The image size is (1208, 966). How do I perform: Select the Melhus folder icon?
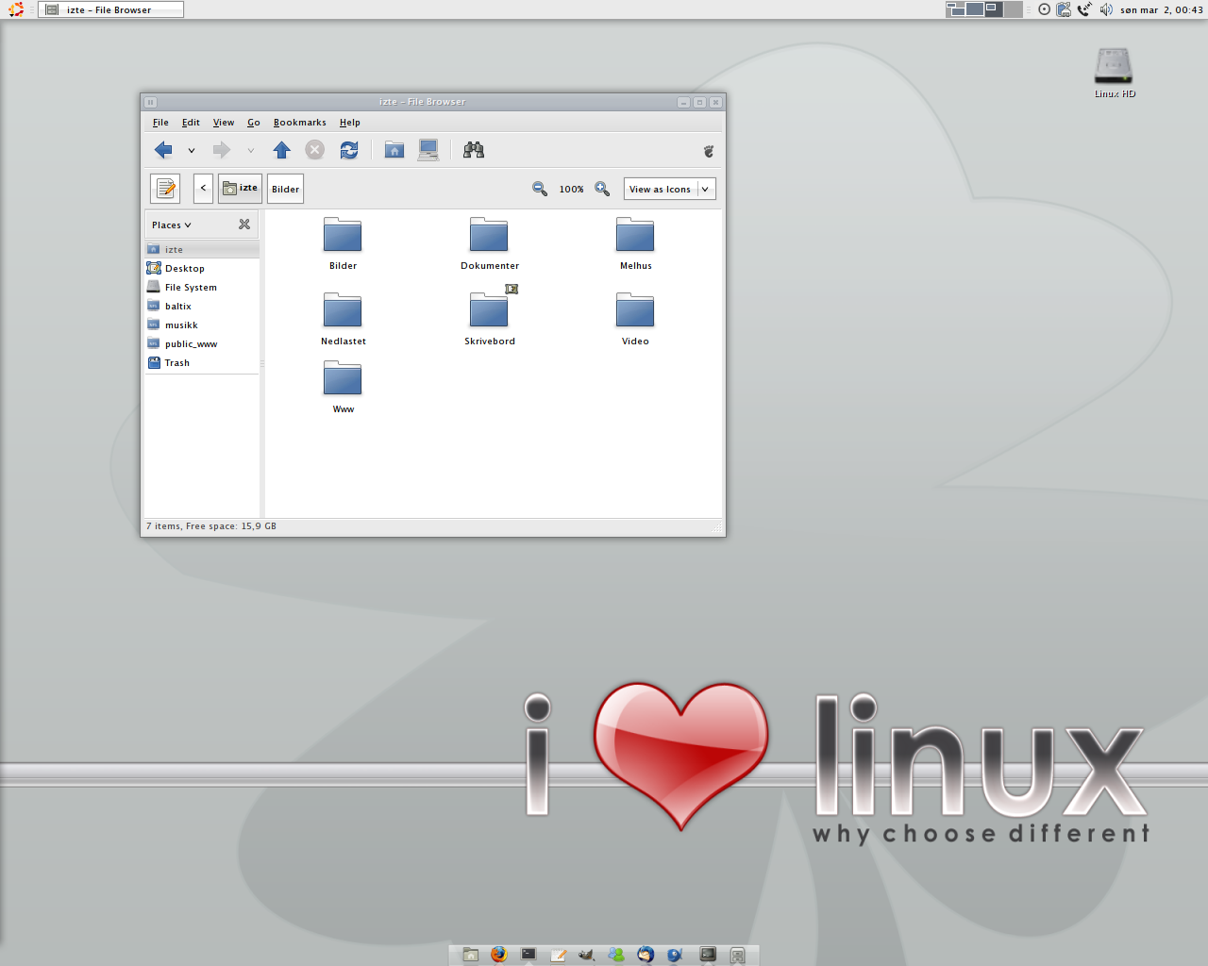[635, 235]
